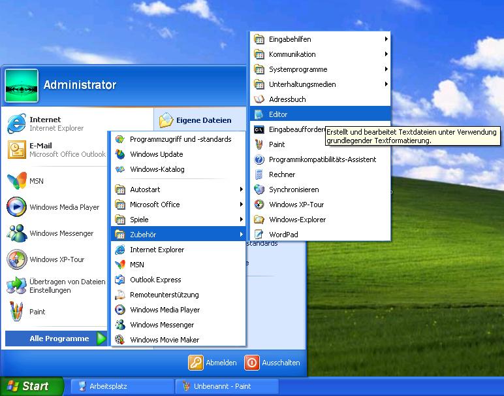
Task: Select Remoteunterstützung in programs list
Action: tap(164, 295)
